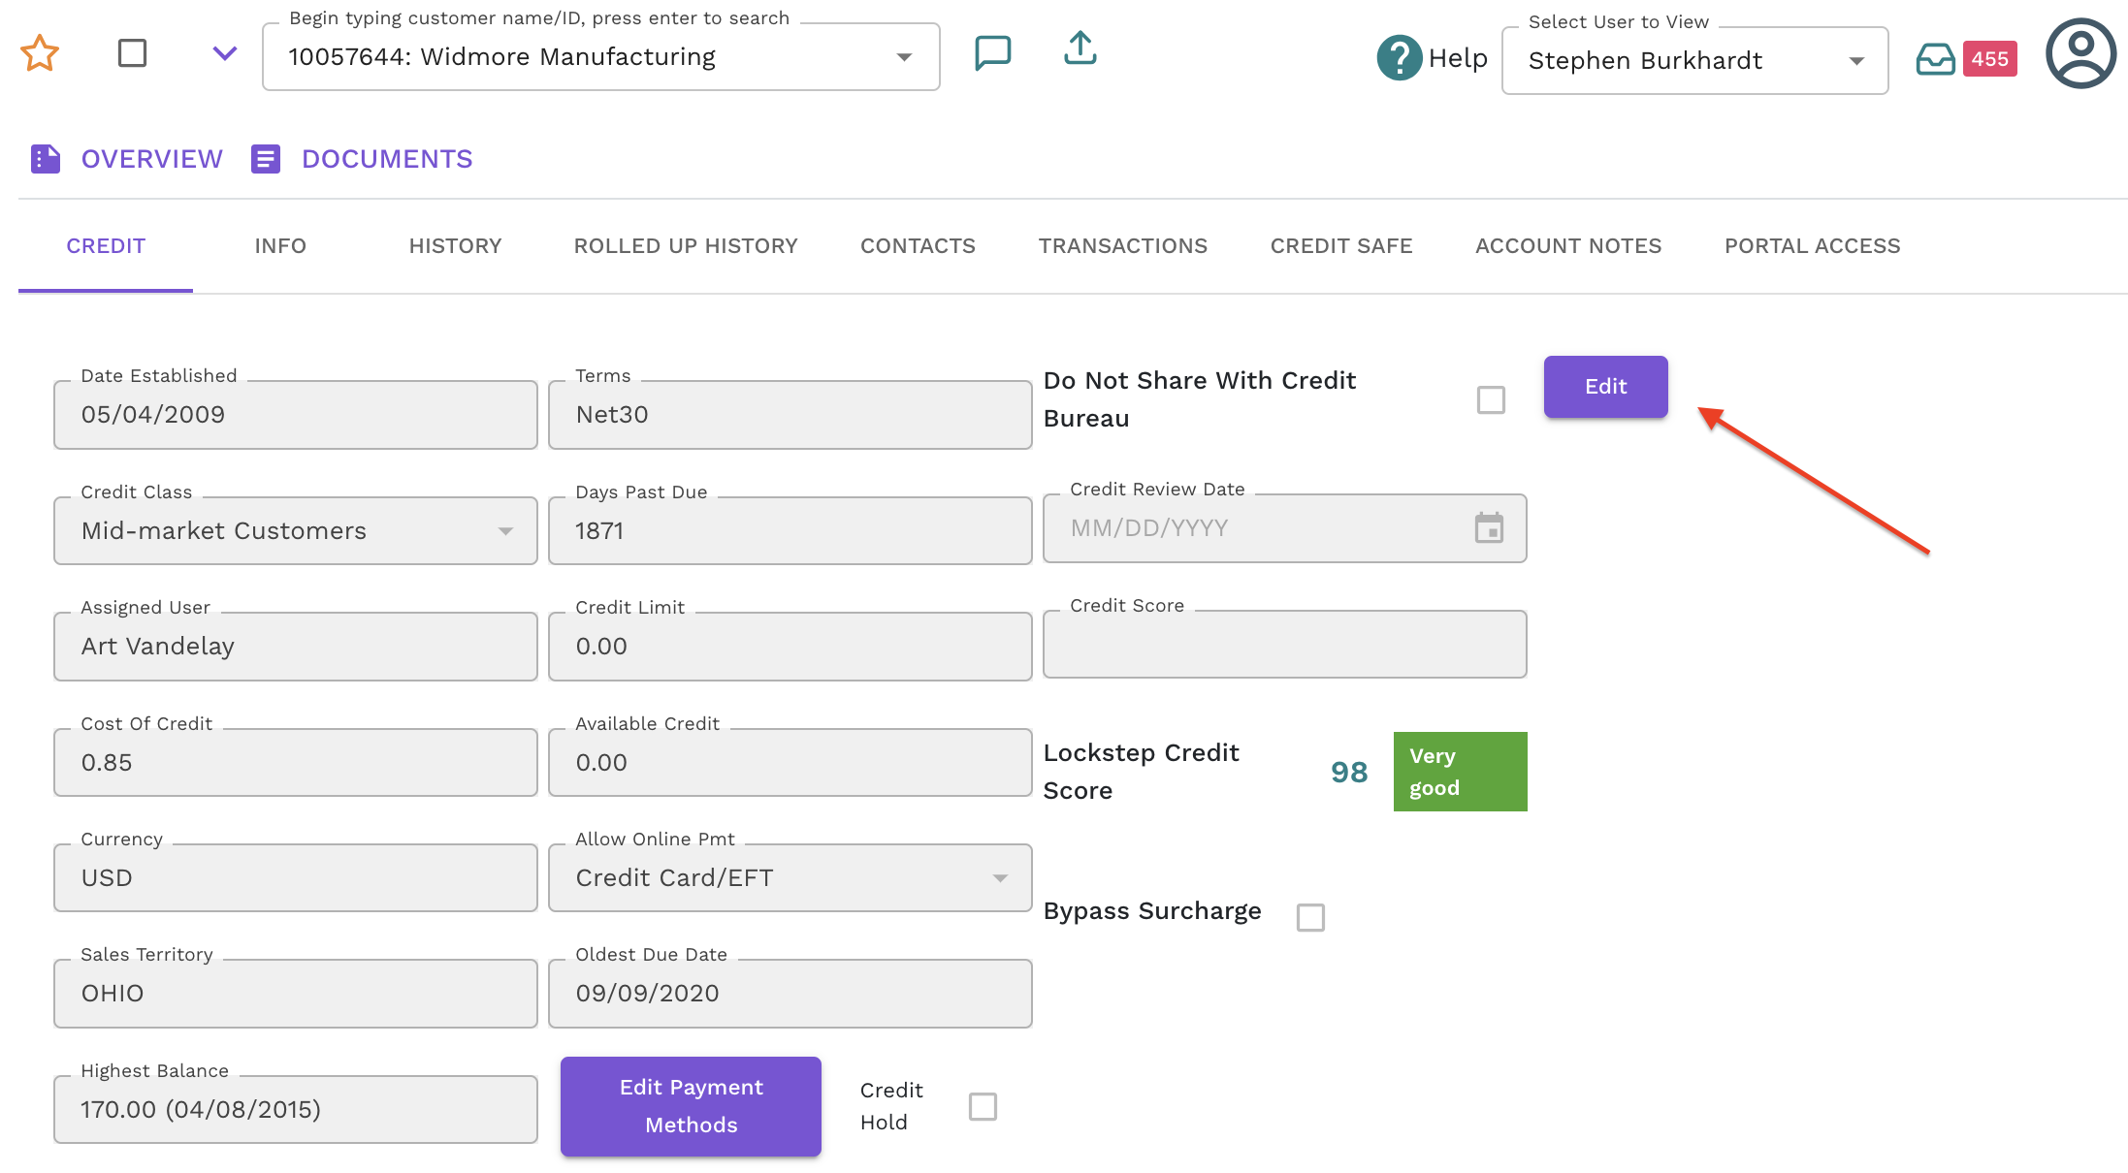Open the inbox tray icon
Screen dimensions: 2128x1173
click(1935, 59)
